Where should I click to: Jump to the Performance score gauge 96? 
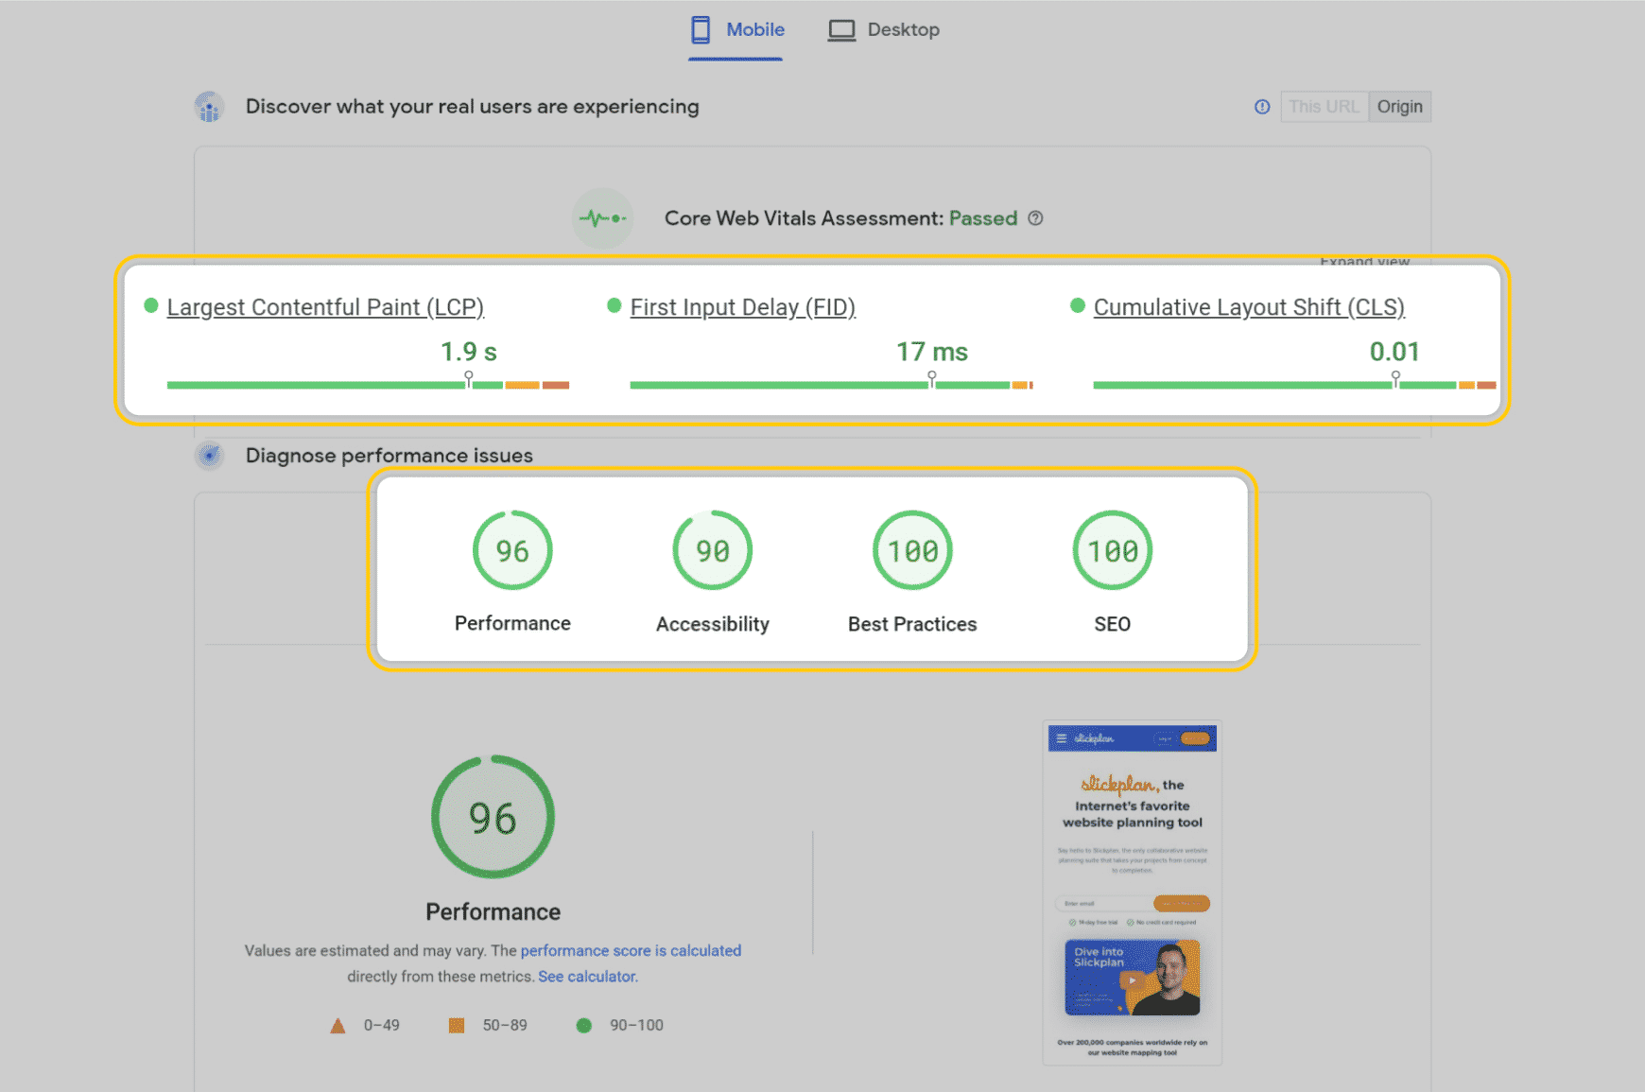tap(512, 551)
